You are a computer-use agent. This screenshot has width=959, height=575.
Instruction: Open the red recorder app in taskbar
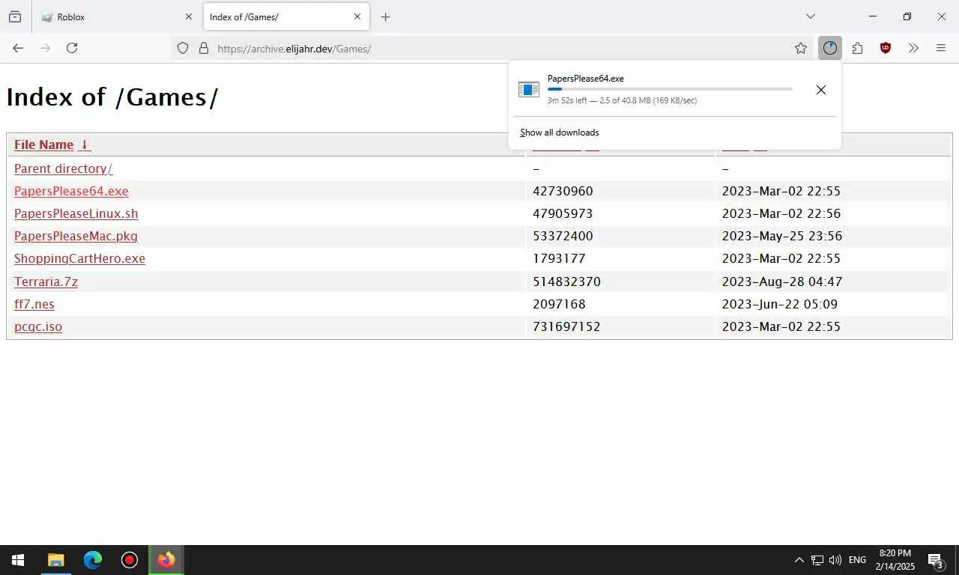[x=130, y=560]
